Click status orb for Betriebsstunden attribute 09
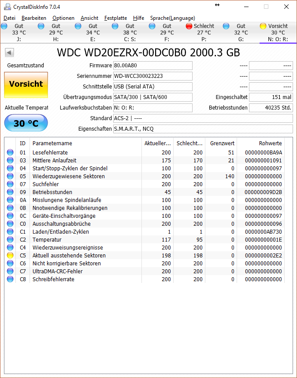 (x=10, y=192)
